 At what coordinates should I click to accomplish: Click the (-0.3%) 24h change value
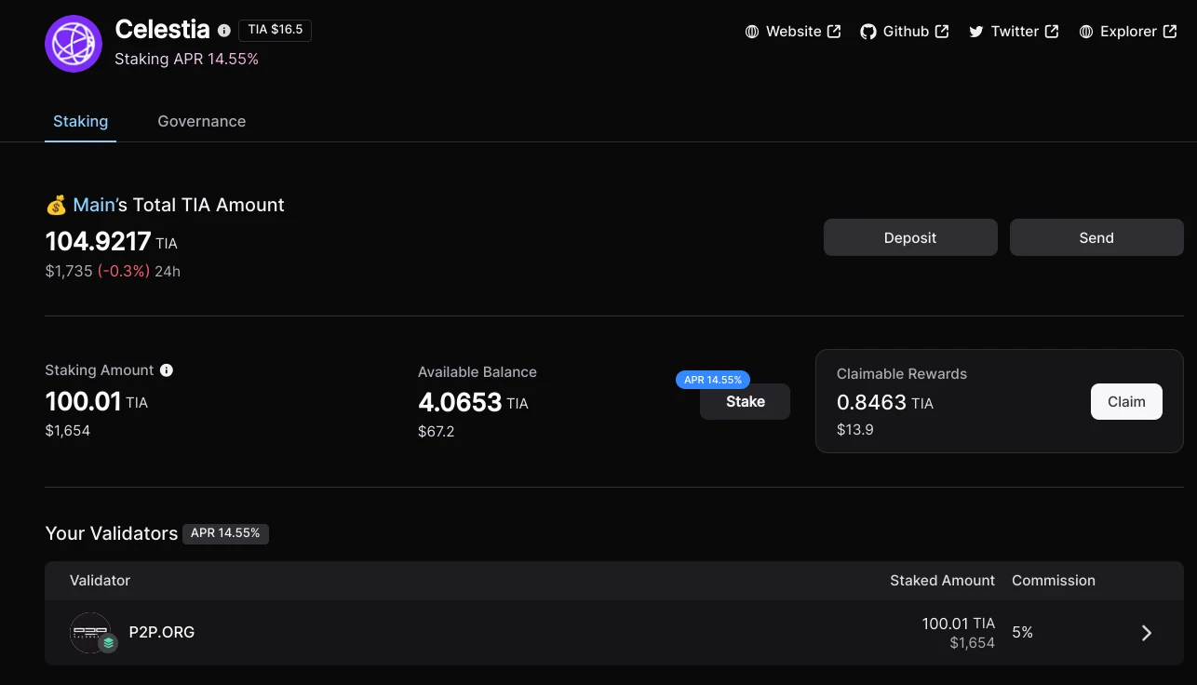pyautogui.click(x=124, y=272)
